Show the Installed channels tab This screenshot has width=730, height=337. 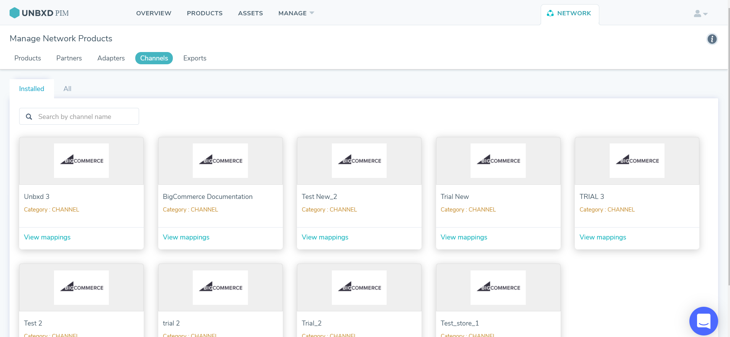coord(32,89)
